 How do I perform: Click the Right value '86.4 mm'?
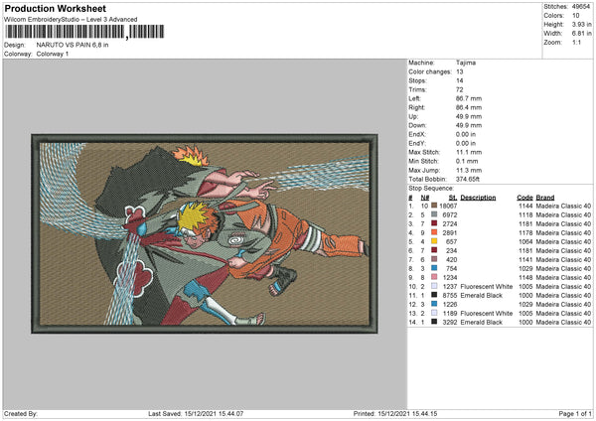469,107
